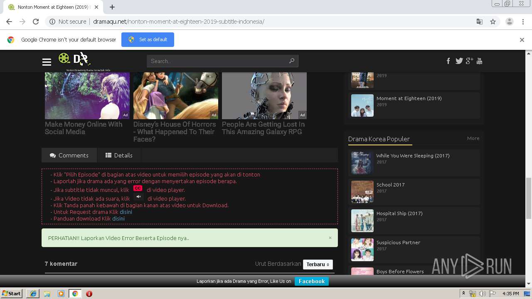Click While You Were Sleeping poster thumbnail
Viewport: 532px width, 299px height.
pos(362,162)
